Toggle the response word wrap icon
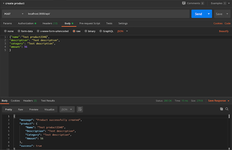 [x=80, y=109]
